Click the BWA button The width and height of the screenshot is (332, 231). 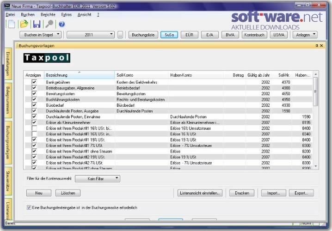click(230, 35)
